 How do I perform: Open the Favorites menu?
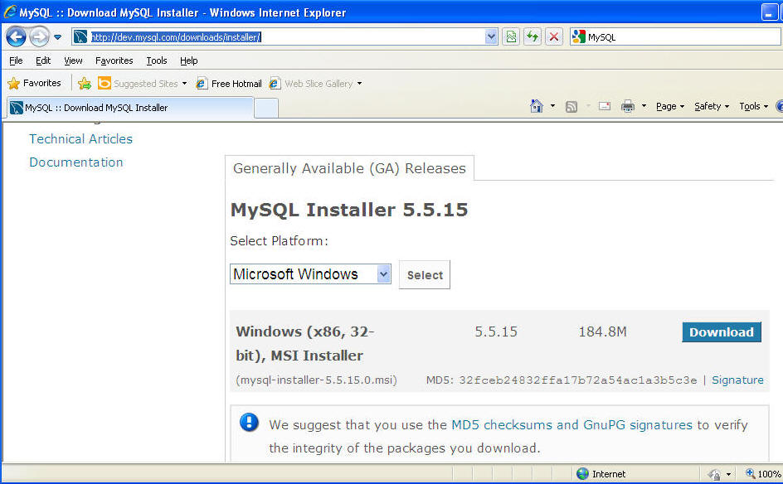click(x=114, y=60)
